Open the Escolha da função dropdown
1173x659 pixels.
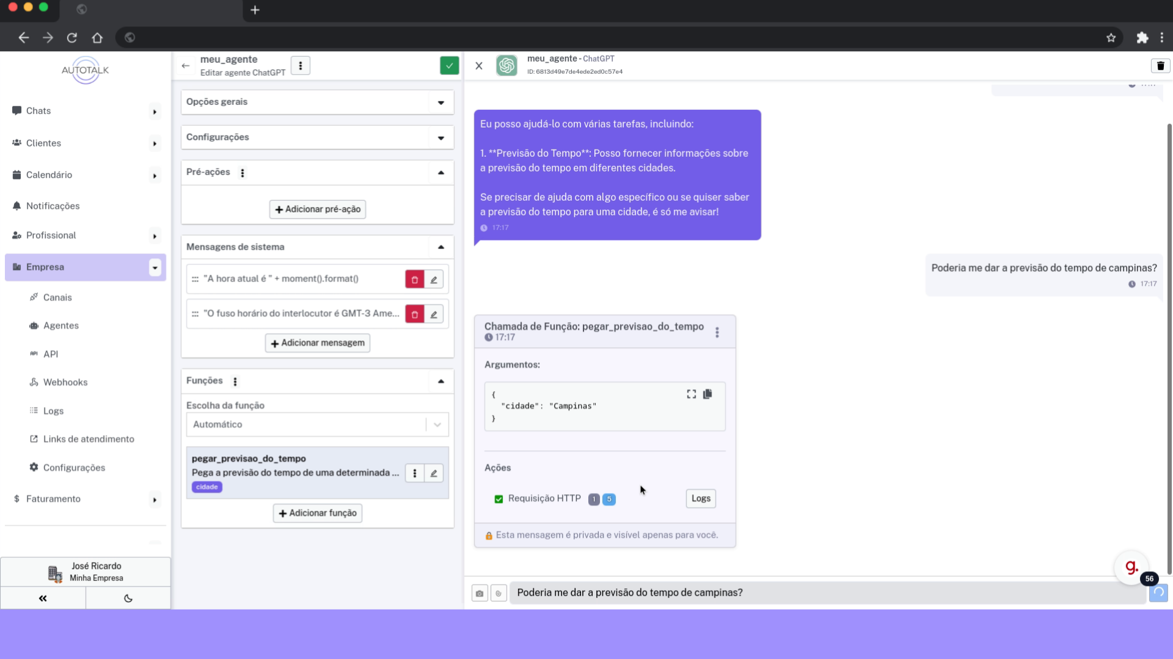click(318, 425)
